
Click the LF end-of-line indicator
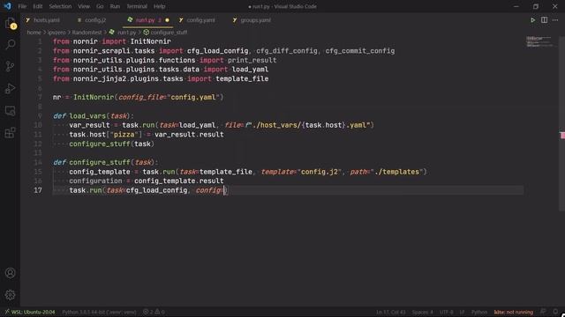tap(462, 312)
